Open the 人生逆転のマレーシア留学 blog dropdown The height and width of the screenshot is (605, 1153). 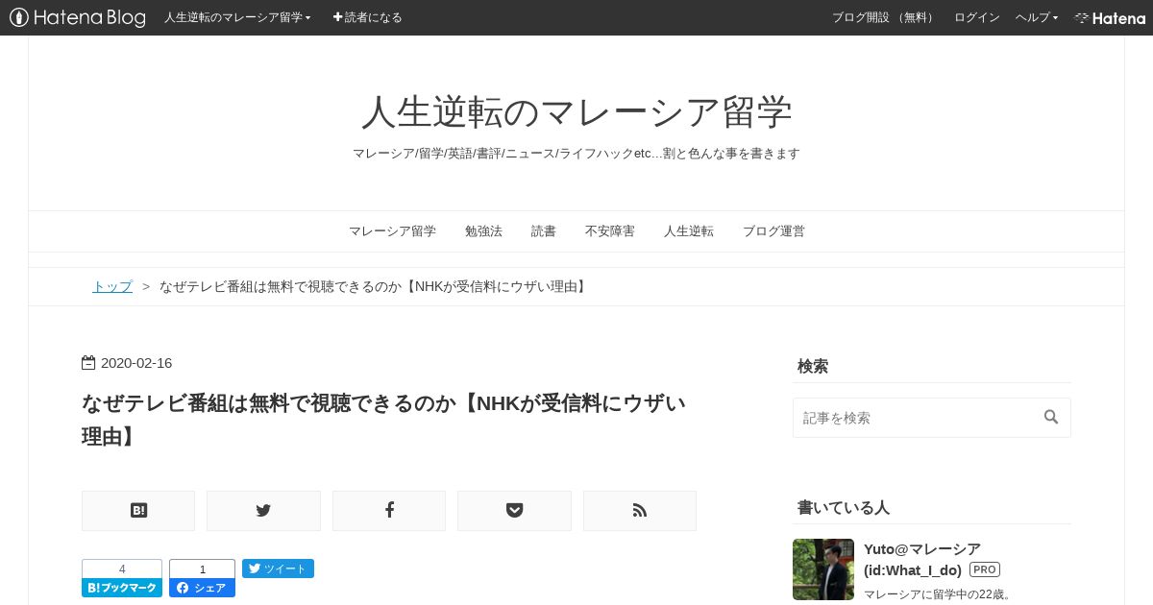[x=237, y=17]
